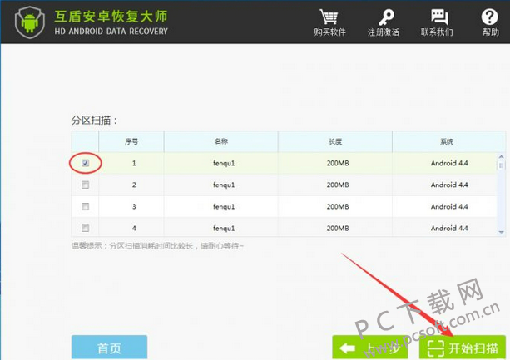Click the 温馨提示 hint text below the table
This screenshot has height=360, width=510.
coord(157,246)
